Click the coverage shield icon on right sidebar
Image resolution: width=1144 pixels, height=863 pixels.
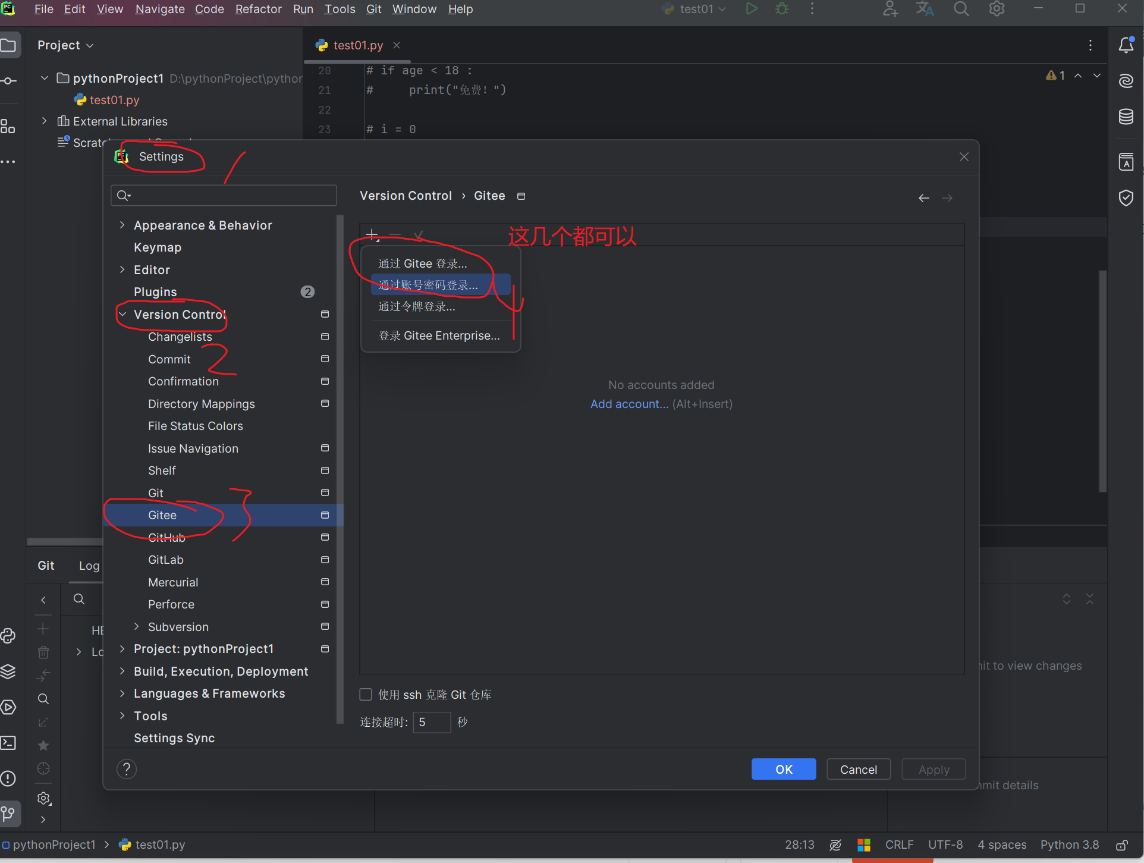1126,197
